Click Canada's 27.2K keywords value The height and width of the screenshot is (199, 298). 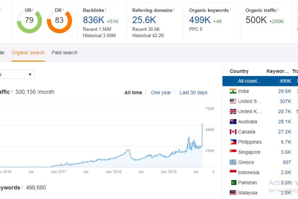tap(284, 132)
